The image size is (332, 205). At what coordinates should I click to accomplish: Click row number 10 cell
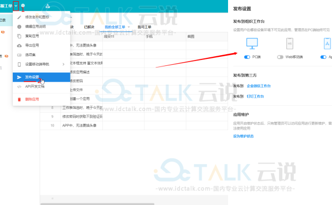click(x=53, y=125)
